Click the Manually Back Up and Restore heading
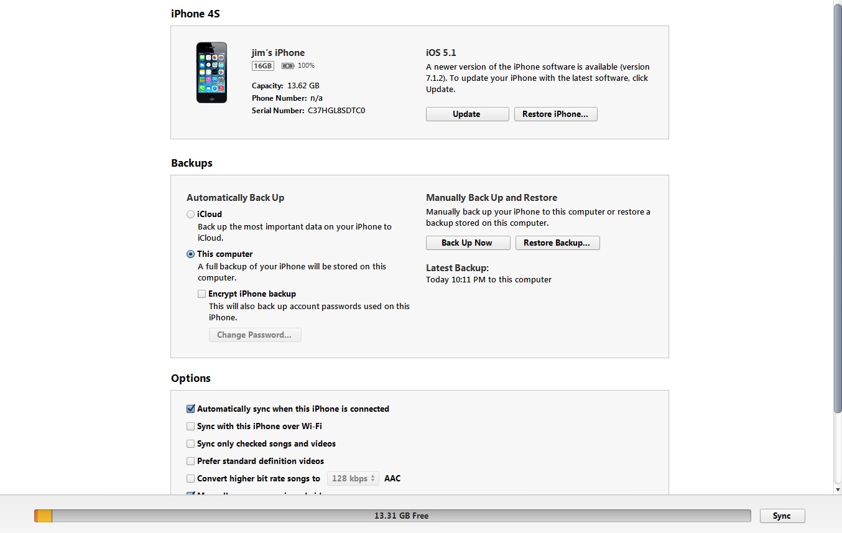The width and height of the screenshot is (842, 533). tap(491, 198)
